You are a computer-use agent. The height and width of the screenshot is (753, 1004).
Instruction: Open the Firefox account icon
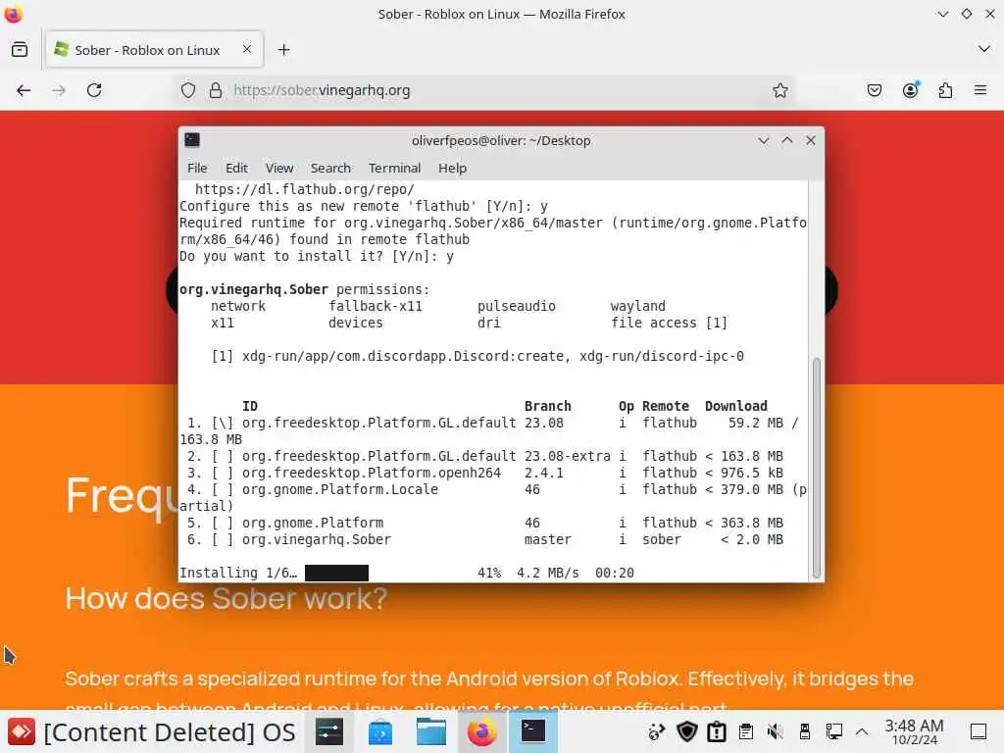pyautogui.click(x=910, y=90)
